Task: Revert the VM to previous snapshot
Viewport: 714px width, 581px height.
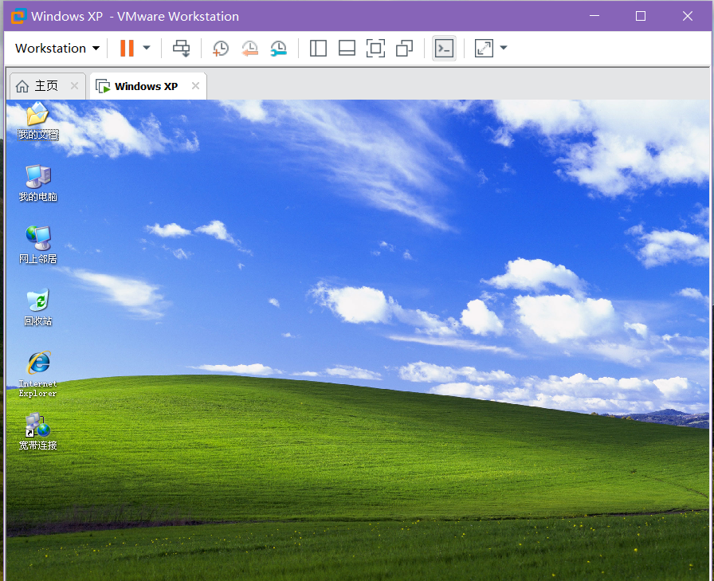Action: 249,49
